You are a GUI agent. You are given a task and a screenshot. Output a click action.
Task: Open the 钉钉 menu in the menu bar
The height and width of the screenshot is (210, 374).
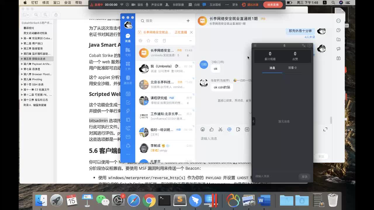point(34,3)
